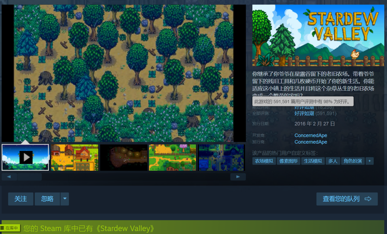Click the 忽略 ignore button
The image size is (387, 234).
click(x=47, y=199)
